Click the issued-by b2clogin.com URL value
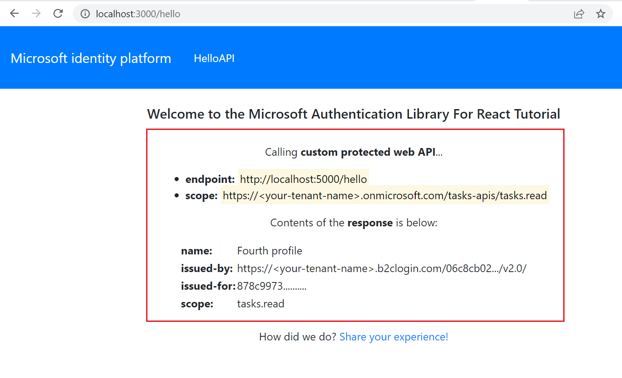 (x=382, y=268)
